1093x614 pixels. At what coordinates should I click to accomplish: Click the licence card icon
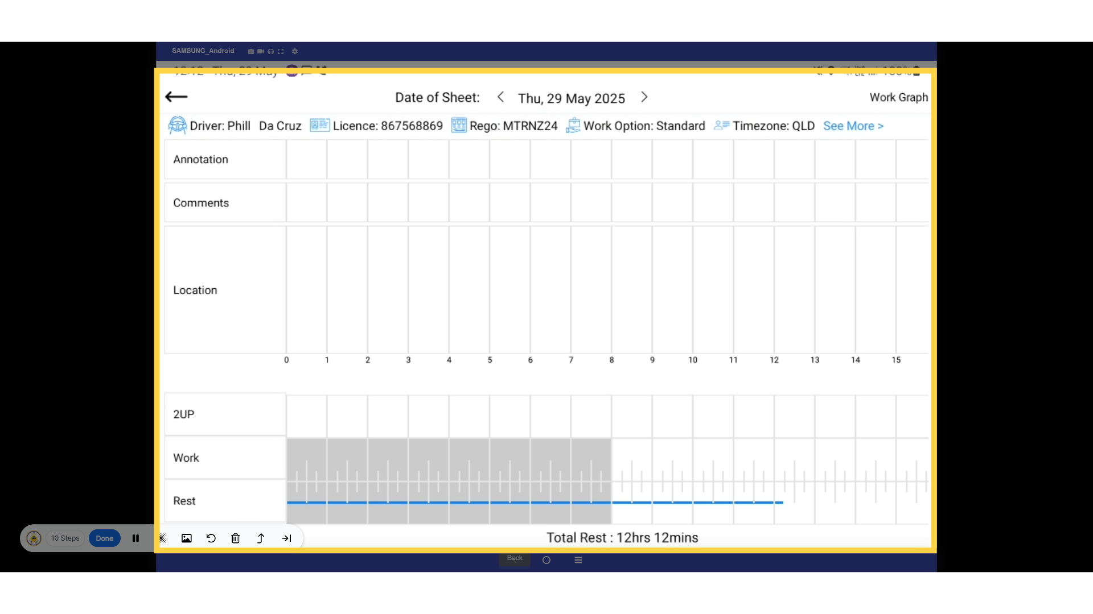point(319,125)
